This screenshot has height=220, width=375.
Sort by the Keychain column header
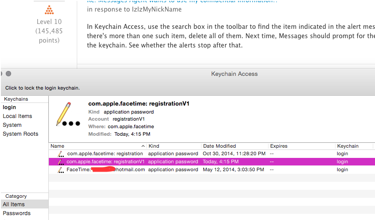(x=348, y=146)
